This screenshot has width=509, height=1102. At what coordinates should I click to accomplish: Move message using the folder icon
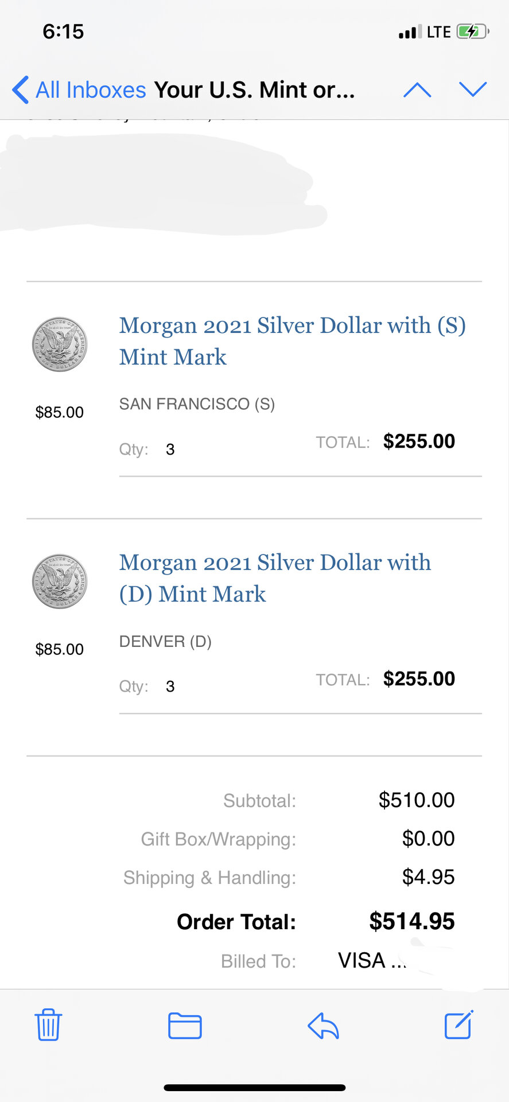[x=185, y=1026]
